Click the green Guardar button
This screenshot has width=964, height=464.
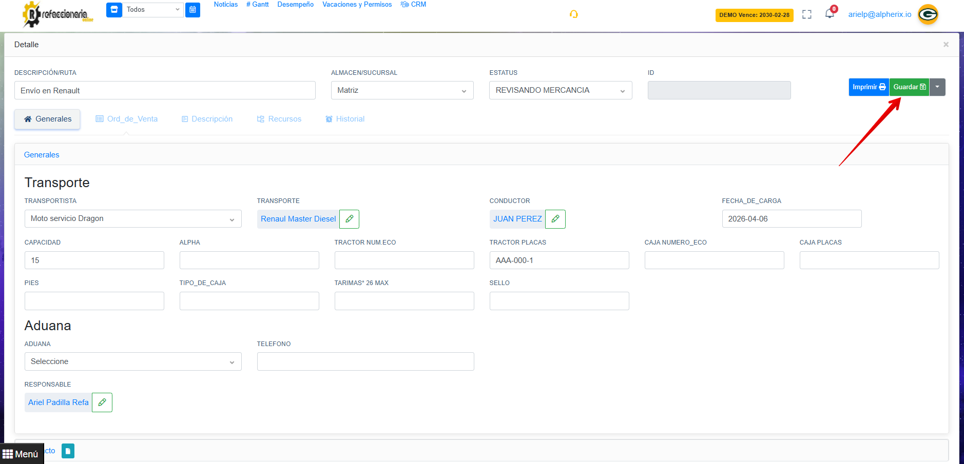coord(909,87)
